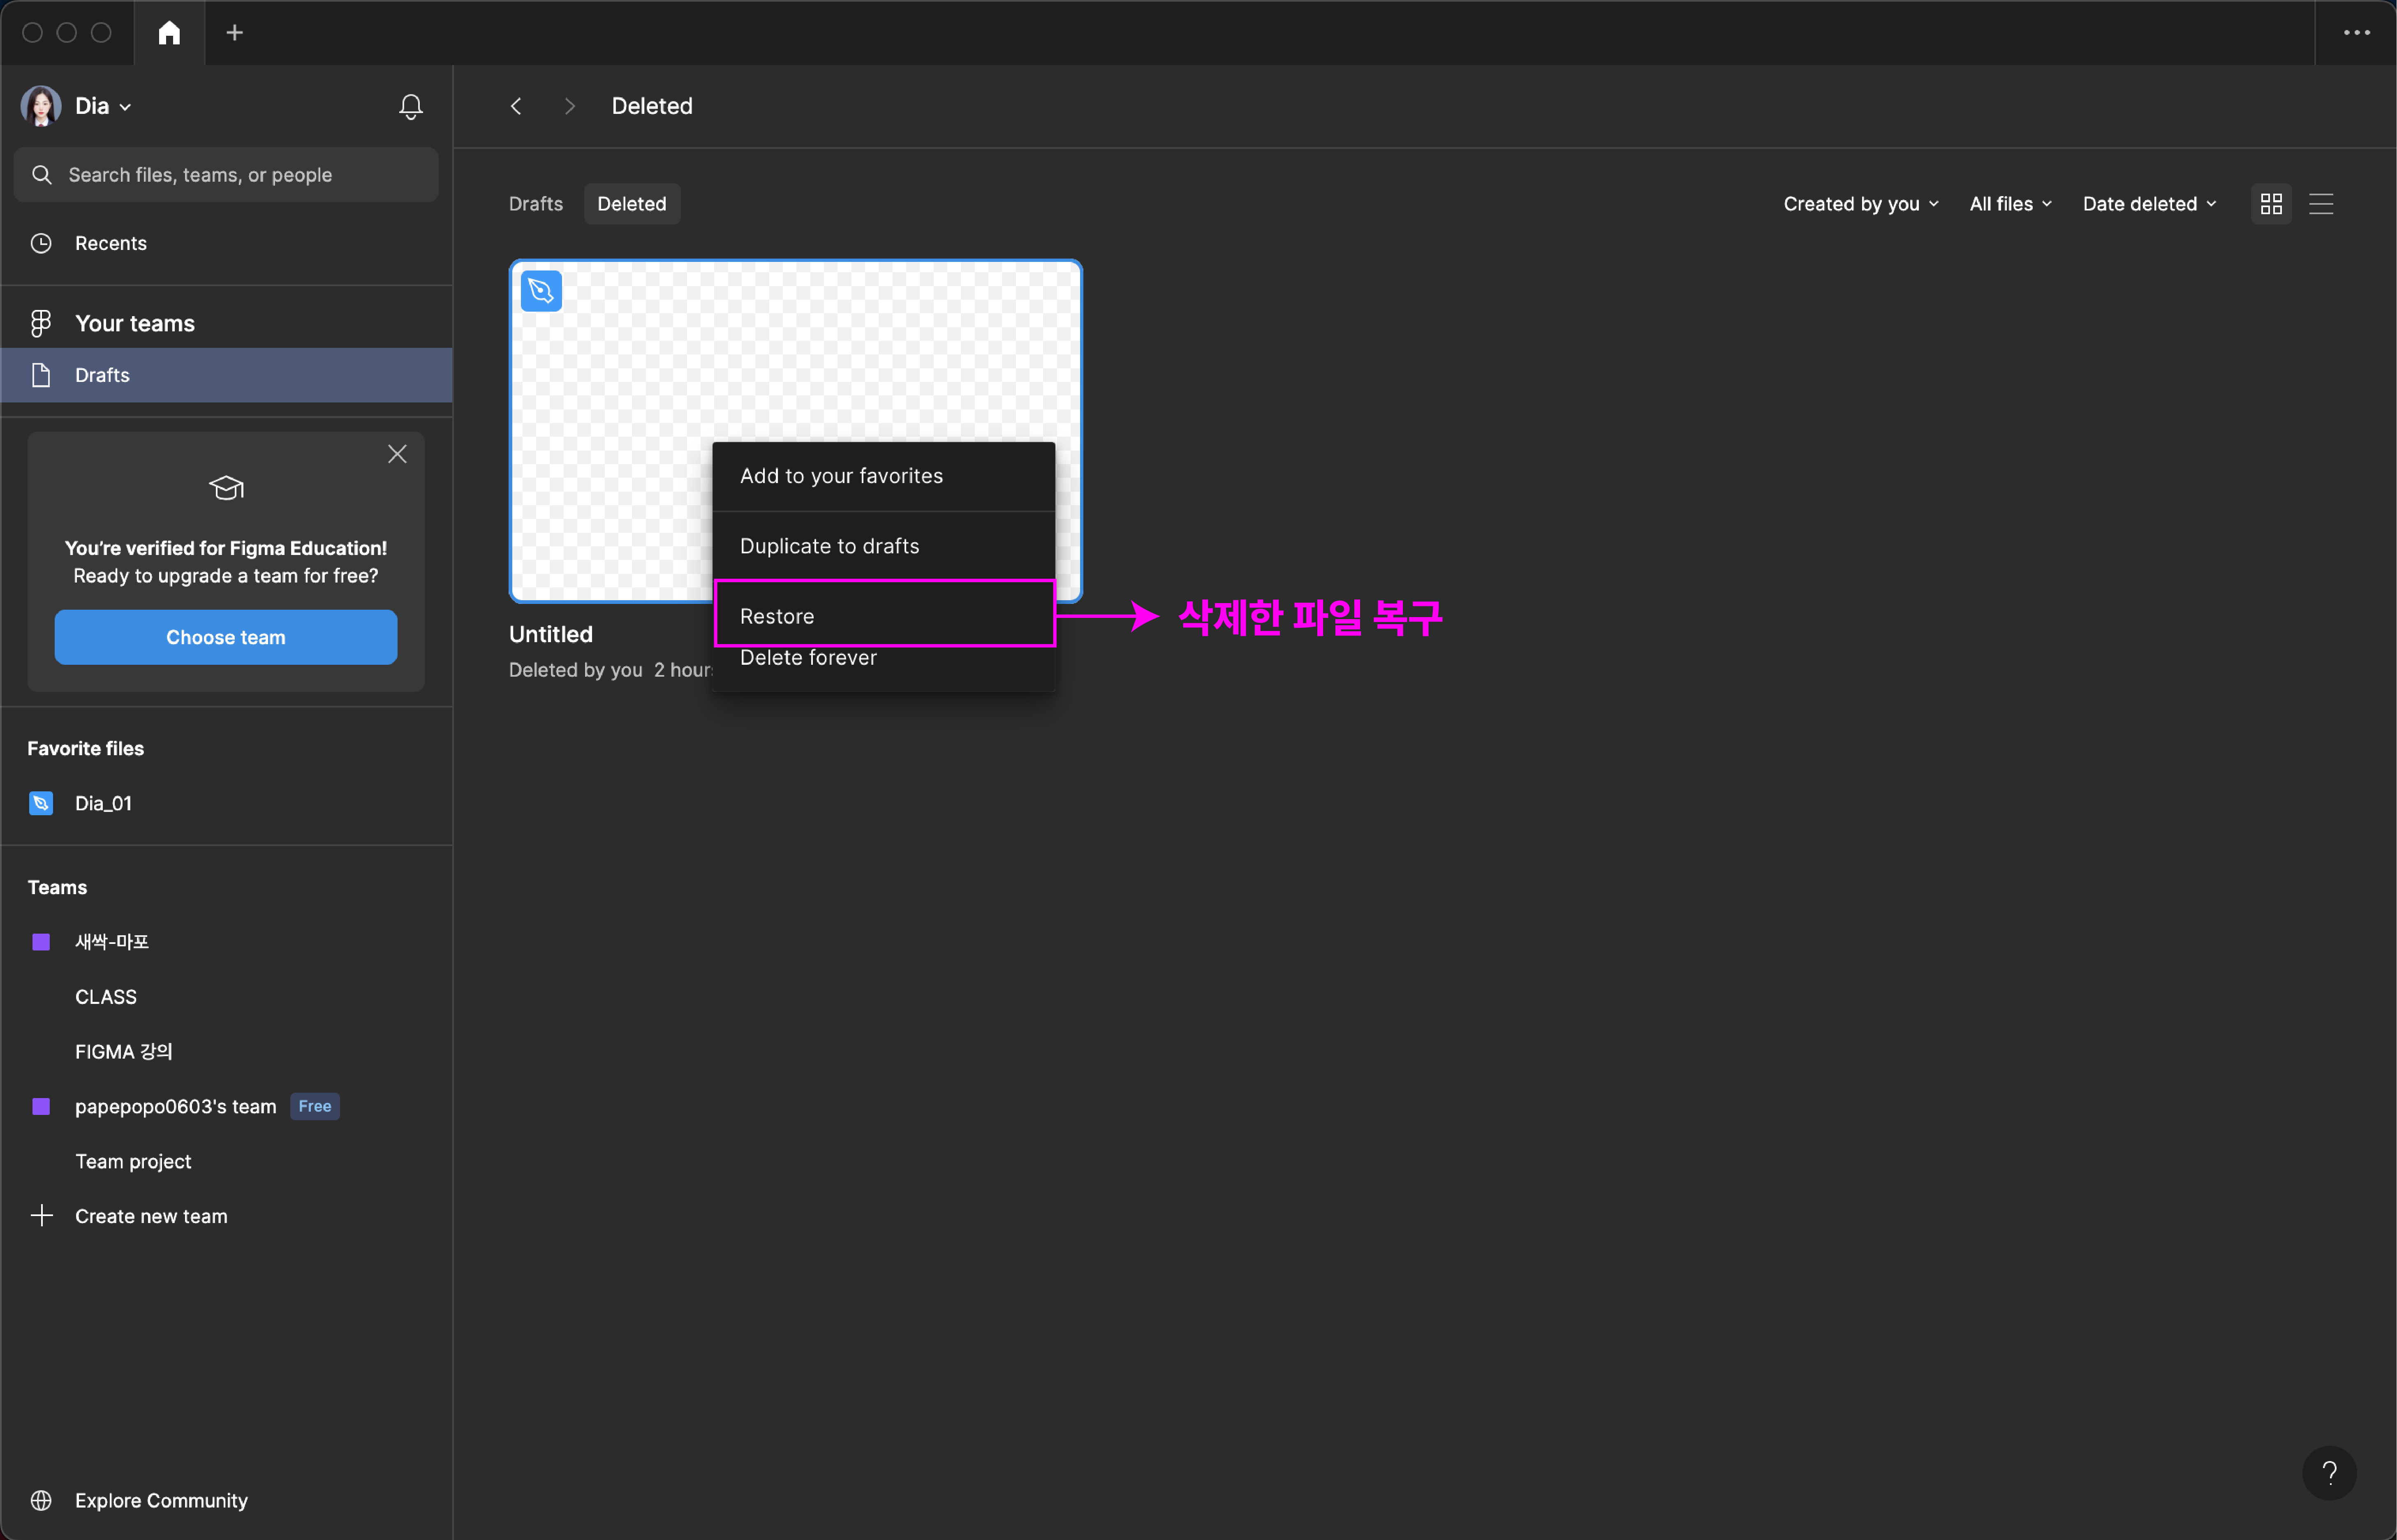Open the 새싹-마포 team
The width and height of the screenshot is (2397, 1540).
[112, 942]
